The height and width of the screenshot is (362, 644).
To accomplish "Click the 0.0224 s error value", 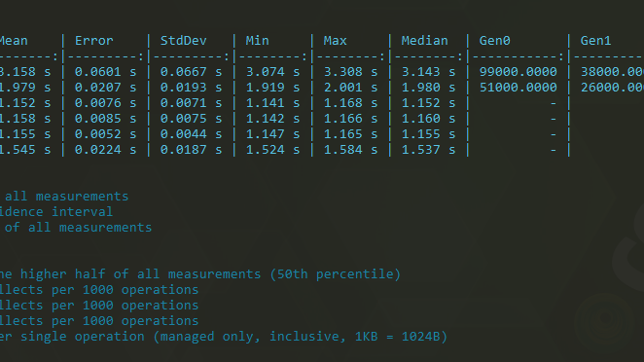I will pos(106,150).
